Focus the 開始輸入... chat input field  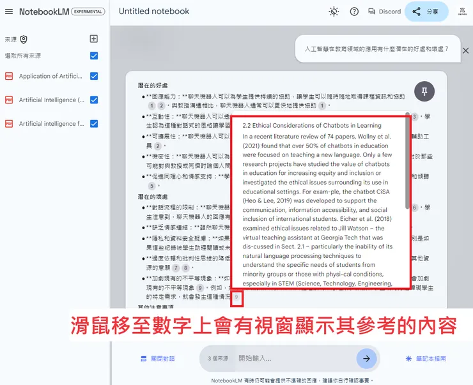(x=294, y=358)
